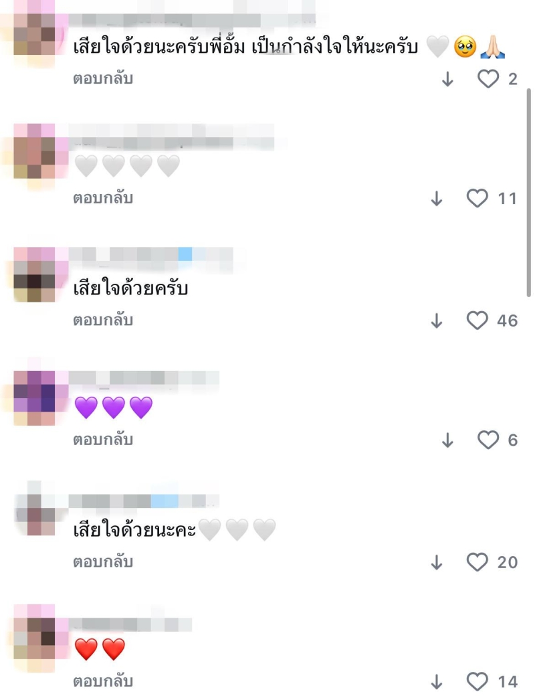The image size is (535, 698).
Task: Reply to the เสียใจด้วยนะคะ comment
Action: tap(103, 561)
